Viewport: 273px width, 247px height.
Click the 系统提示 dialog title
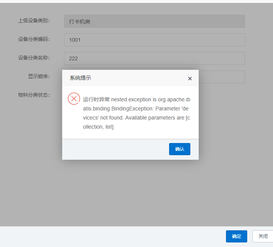tap(80, 78)
